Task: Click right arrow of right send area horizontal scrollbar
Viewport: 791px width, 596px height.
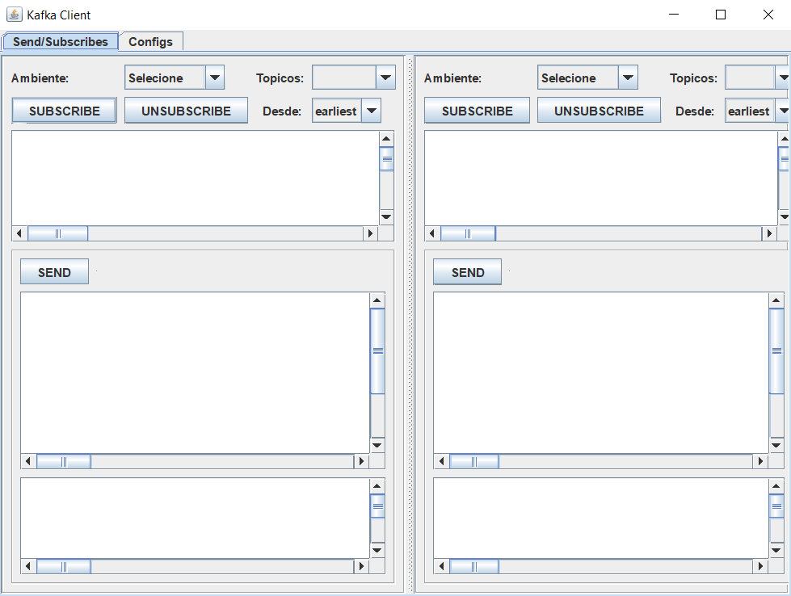Action: click(761, 461)
